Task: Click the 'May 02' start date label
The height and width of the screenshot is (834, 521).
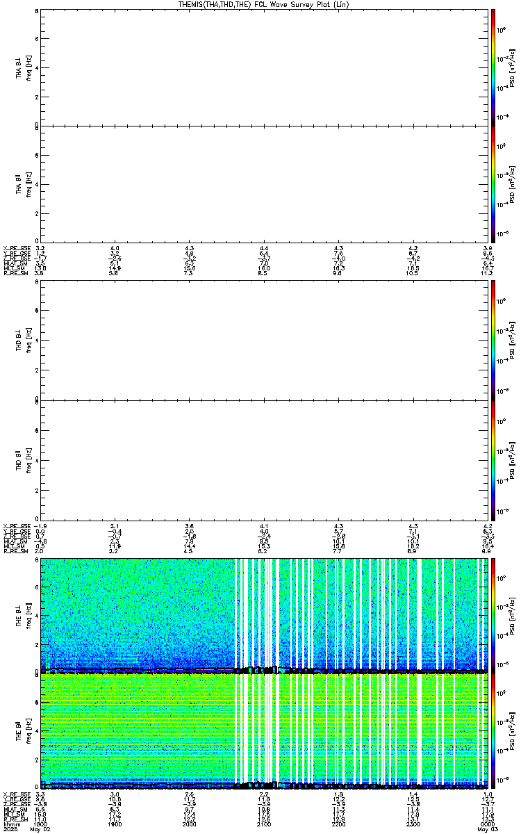Action: tap(40, 830)
